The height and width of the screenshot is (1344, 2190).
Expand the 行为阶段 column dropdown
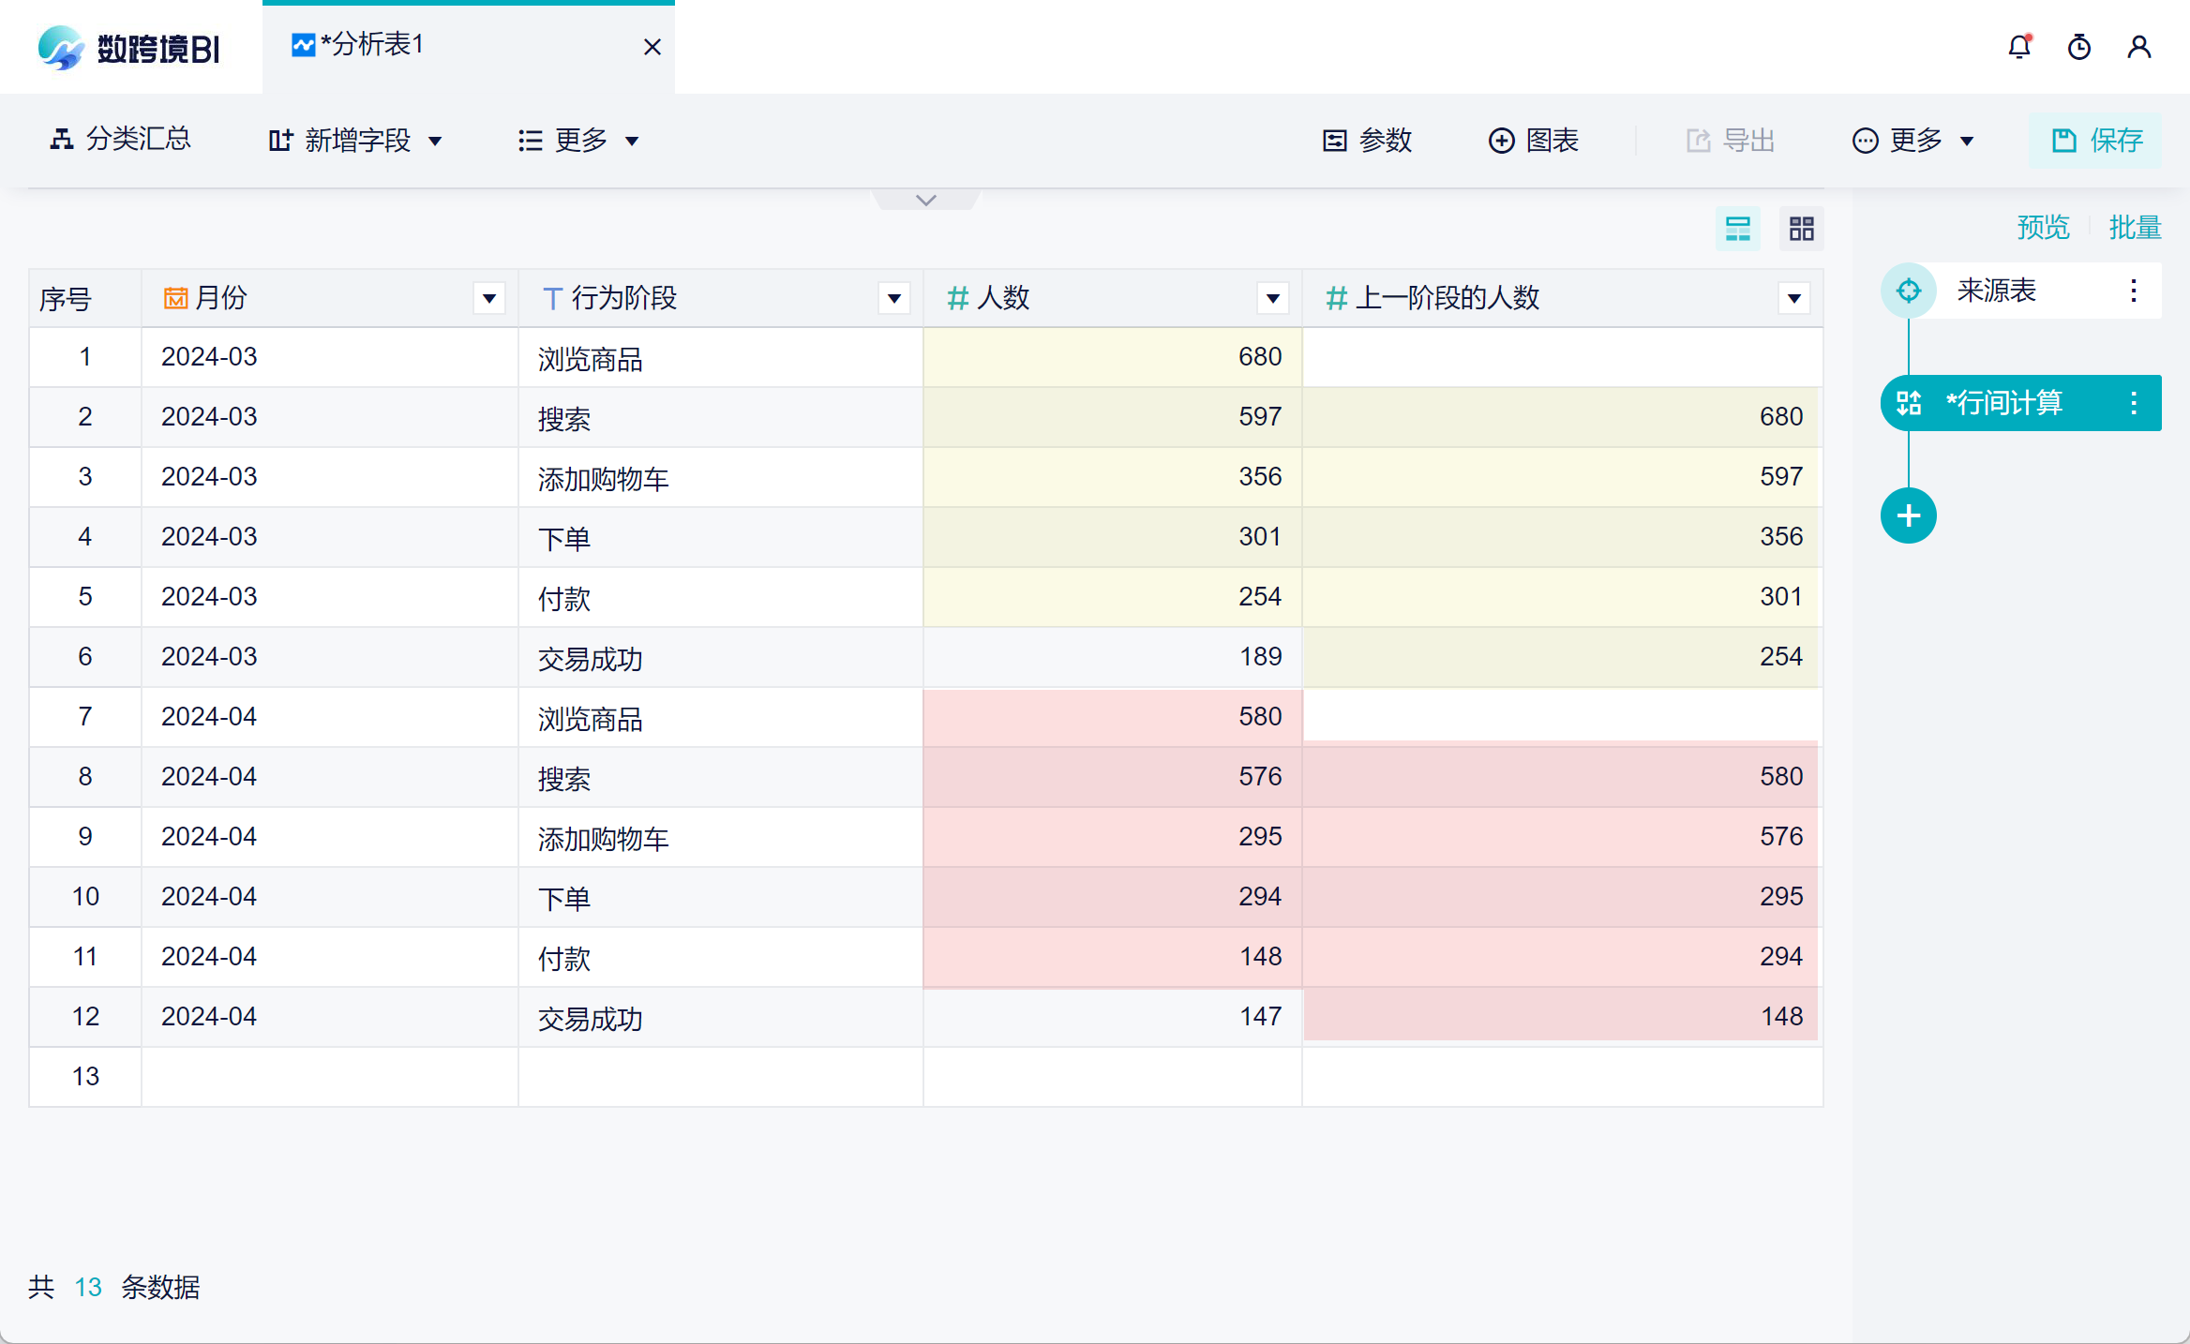[894, 299]
